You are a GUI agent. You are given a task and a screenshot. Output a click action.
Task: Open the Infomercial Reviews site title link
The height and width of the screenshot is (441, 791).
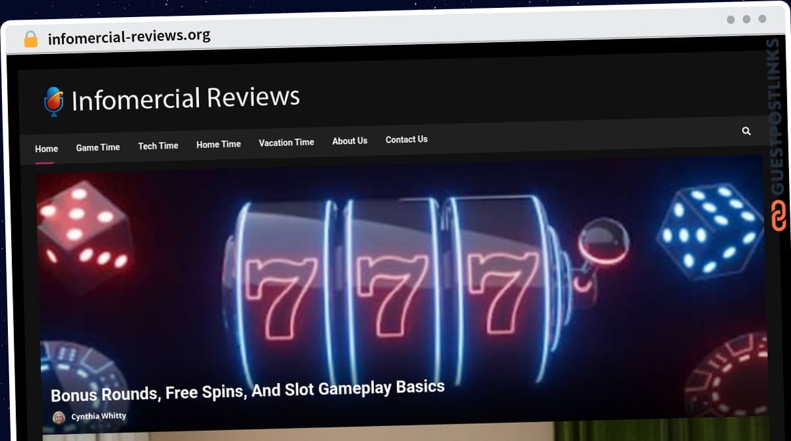185,98
